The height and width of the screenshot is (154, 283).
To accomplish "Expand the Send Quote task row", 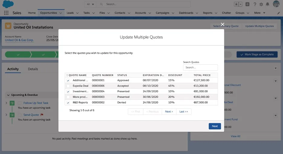I will tap(6, 115).
